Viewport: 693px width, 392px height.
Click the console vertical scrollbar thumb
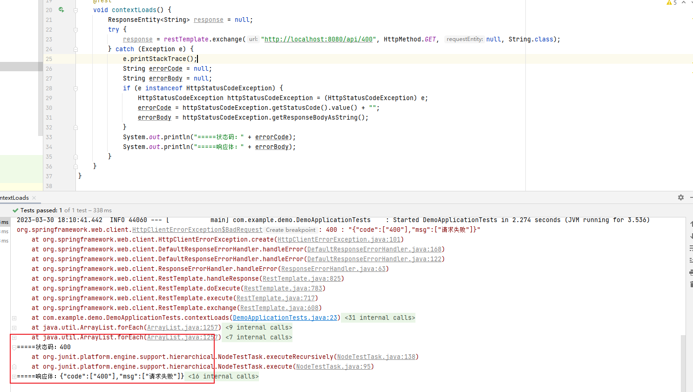click(684, 363)
